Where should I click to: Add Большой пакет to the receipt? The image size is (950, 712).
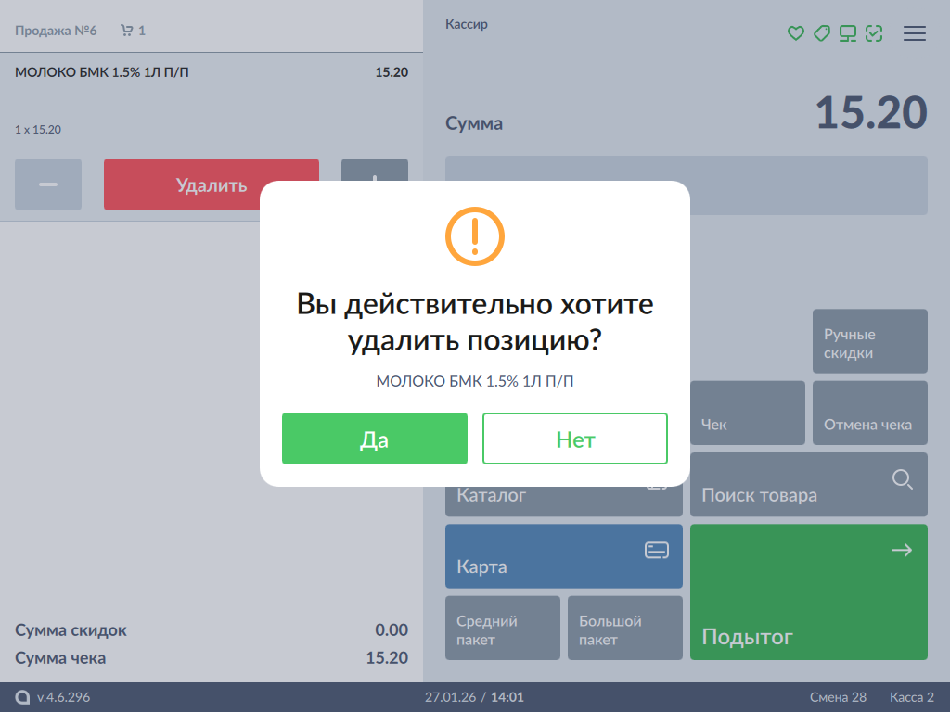[625, 629]
